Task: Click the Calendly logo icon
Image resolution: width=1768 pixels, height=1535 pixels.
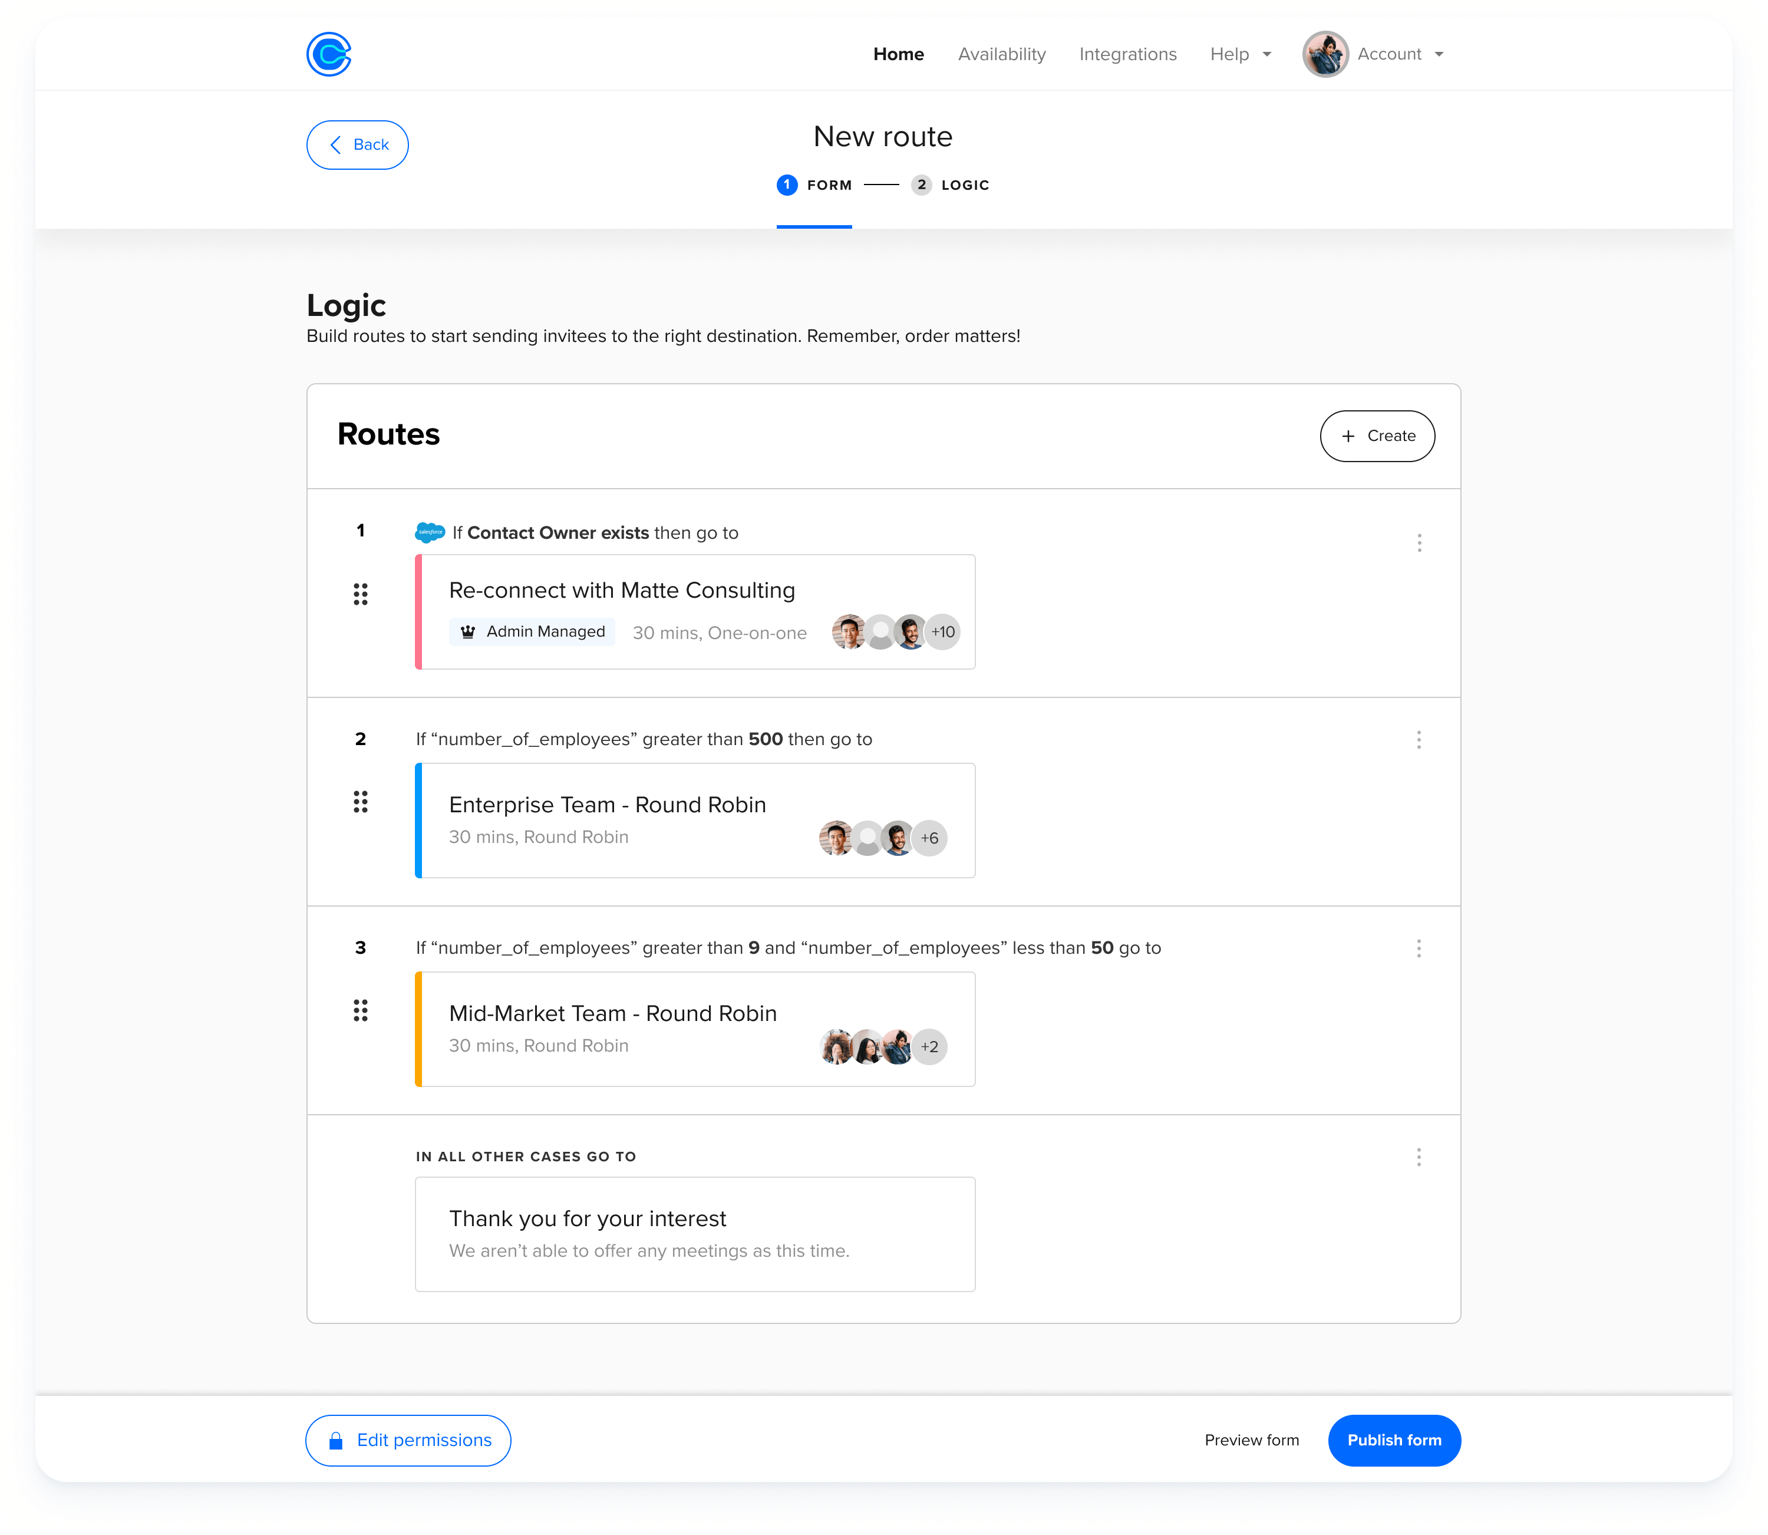Action: 329,55
